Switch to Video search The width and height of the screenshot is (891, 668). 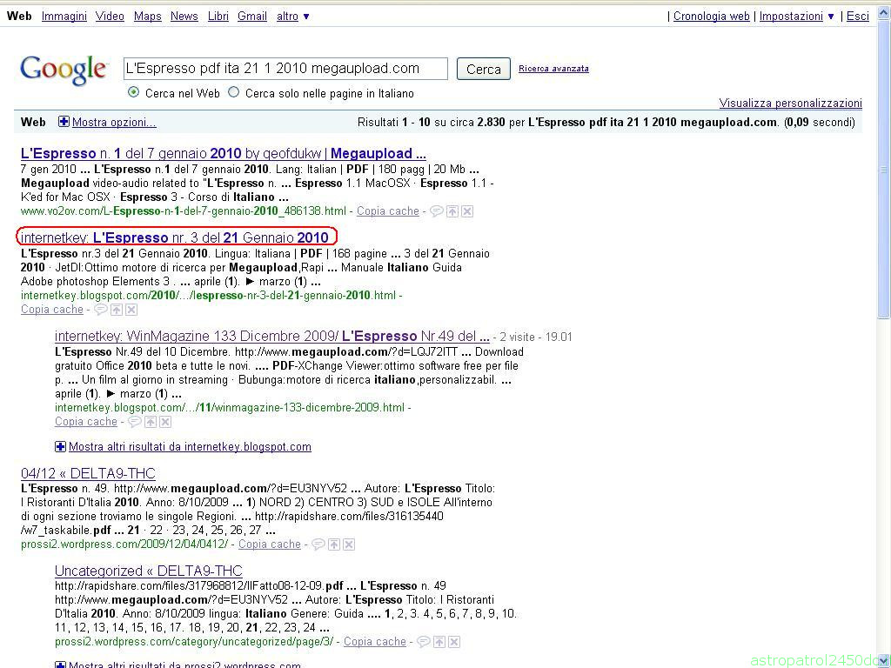coord(110,17)
